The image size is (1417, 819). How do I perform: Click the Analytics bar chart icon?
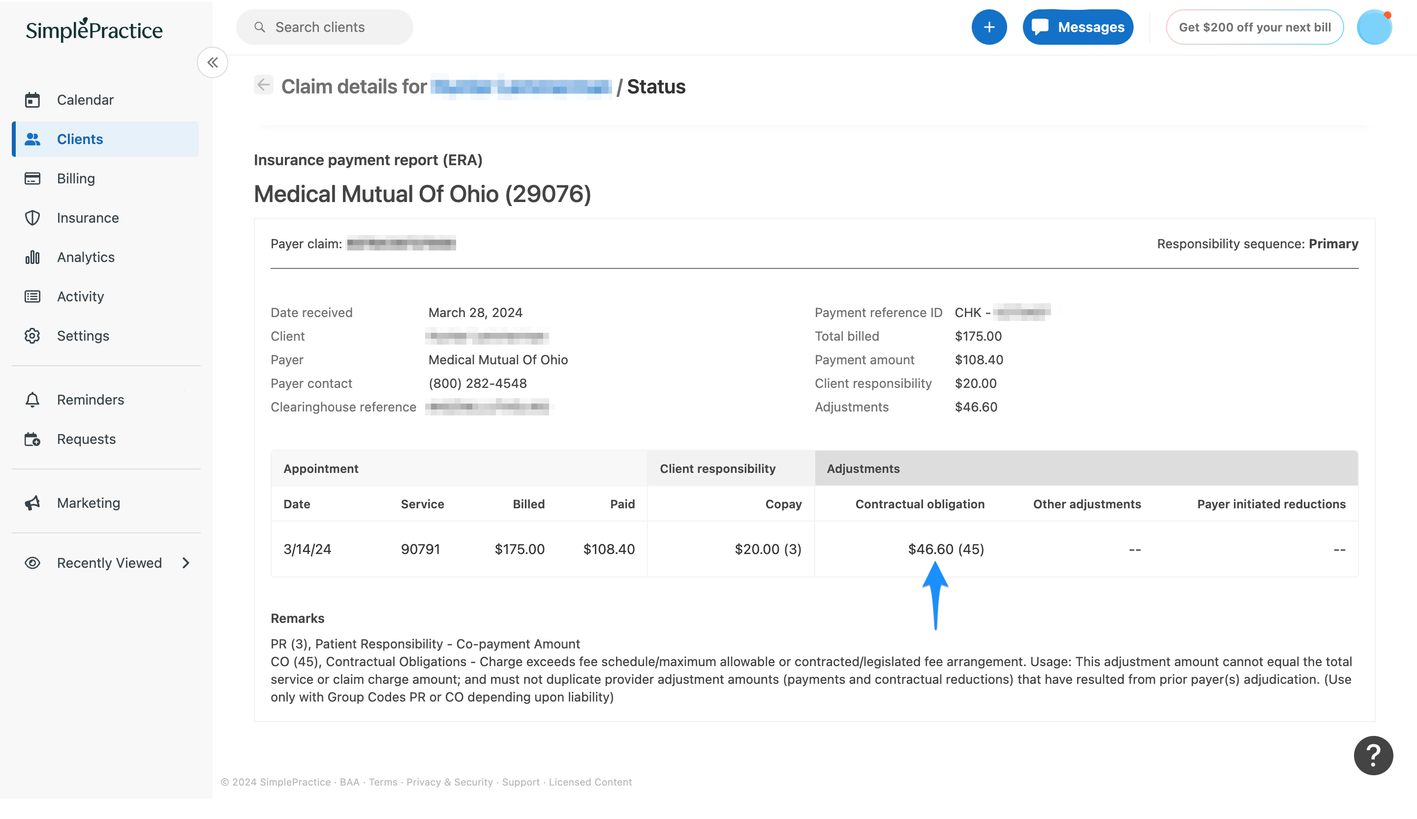32,257
